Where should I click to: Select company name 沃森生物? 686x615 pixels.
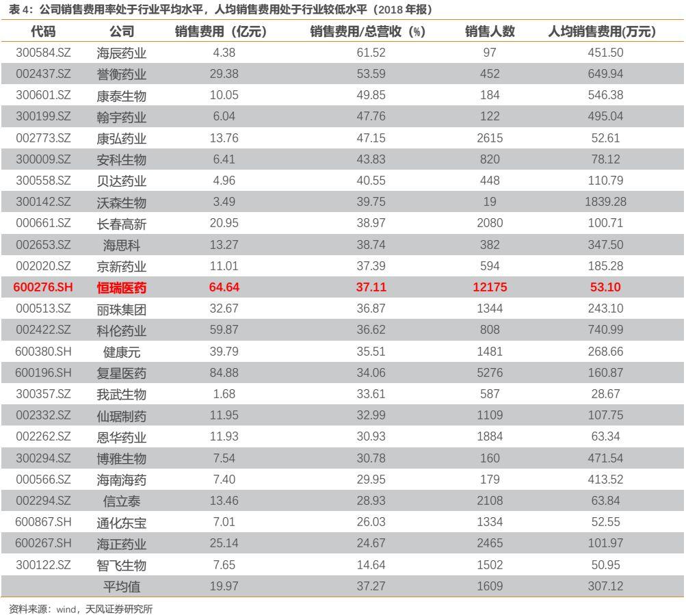click(x=122, y=202)
